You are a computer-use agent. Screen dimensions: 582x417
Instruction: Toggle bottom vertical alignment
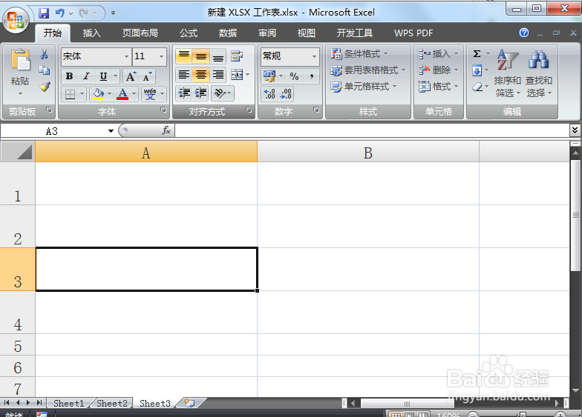(x=218, y=56)
